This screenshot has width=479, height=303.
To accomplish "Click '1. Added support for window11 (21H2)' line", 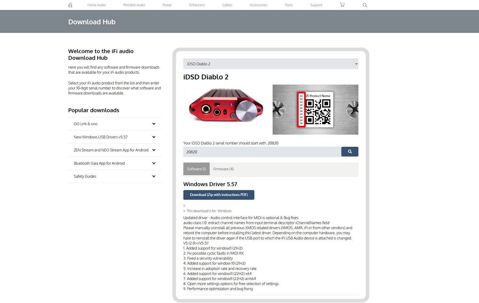I will 213,248.
